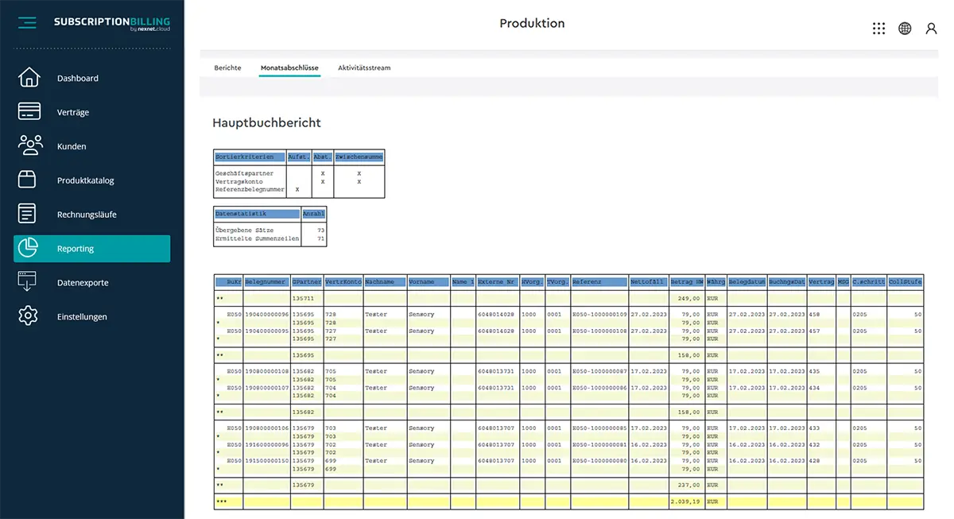954x519 pixels.
Task: Click the Sortierkriterien table header
Action: 250,157
